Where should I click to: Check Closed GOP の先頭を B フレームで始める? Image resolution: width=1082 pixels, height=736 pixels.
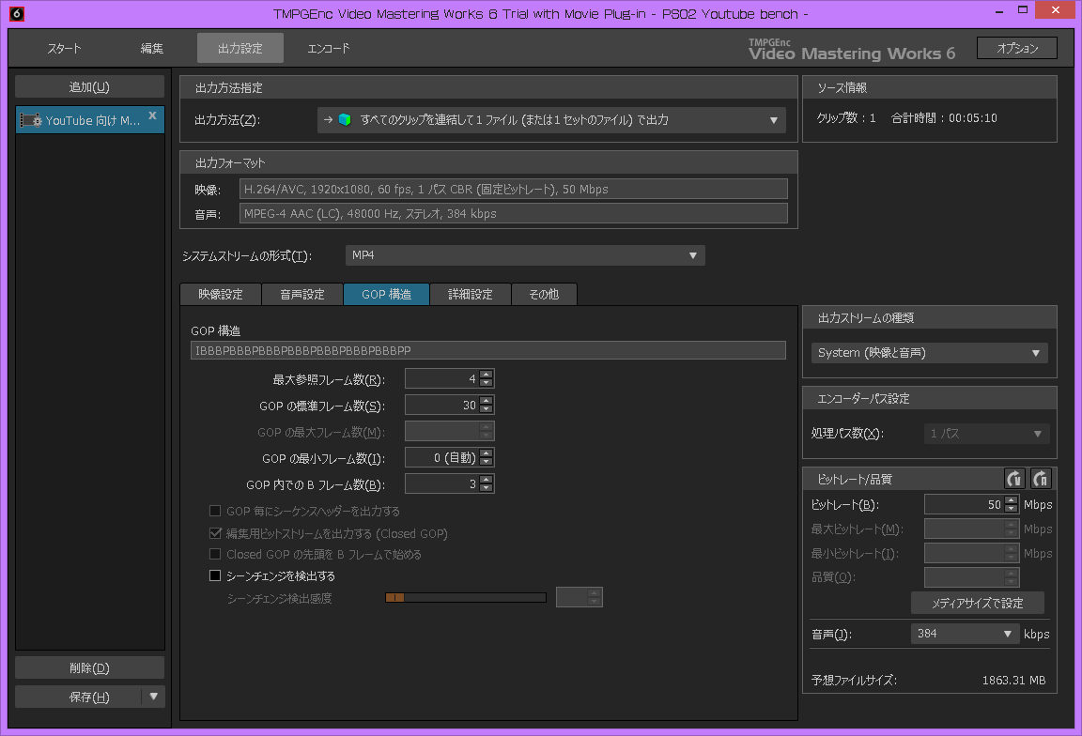coord(215,554)
